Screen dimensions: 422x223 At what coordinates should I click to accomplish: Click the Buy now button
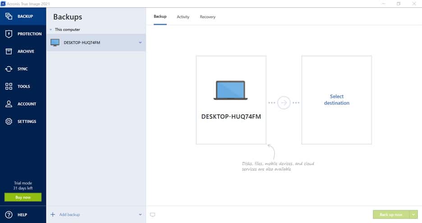pos(23,197)
